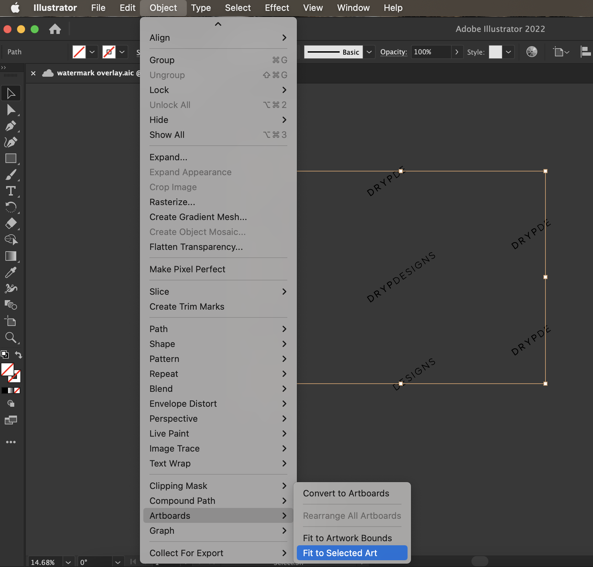Image resolution: width=593 pixels, height=567 pixels.
Task: Open the graphic Style dropdown
Action: 508,52
